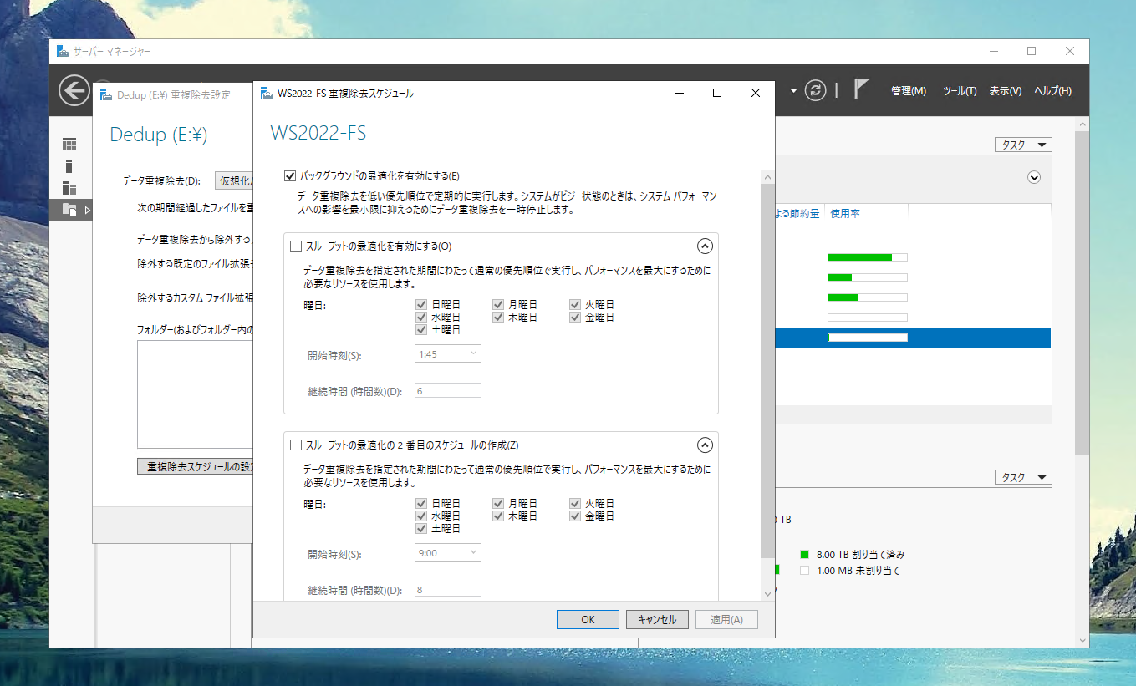Toggle 土曜日 in first throughput schedule
Screen dimensions: 1136x686
coord(422,329)
